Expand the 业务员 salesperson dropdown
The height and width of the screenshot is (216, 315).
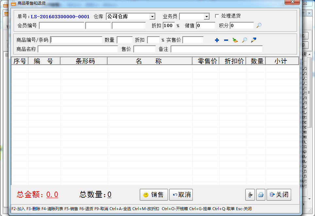click(206, 17)
